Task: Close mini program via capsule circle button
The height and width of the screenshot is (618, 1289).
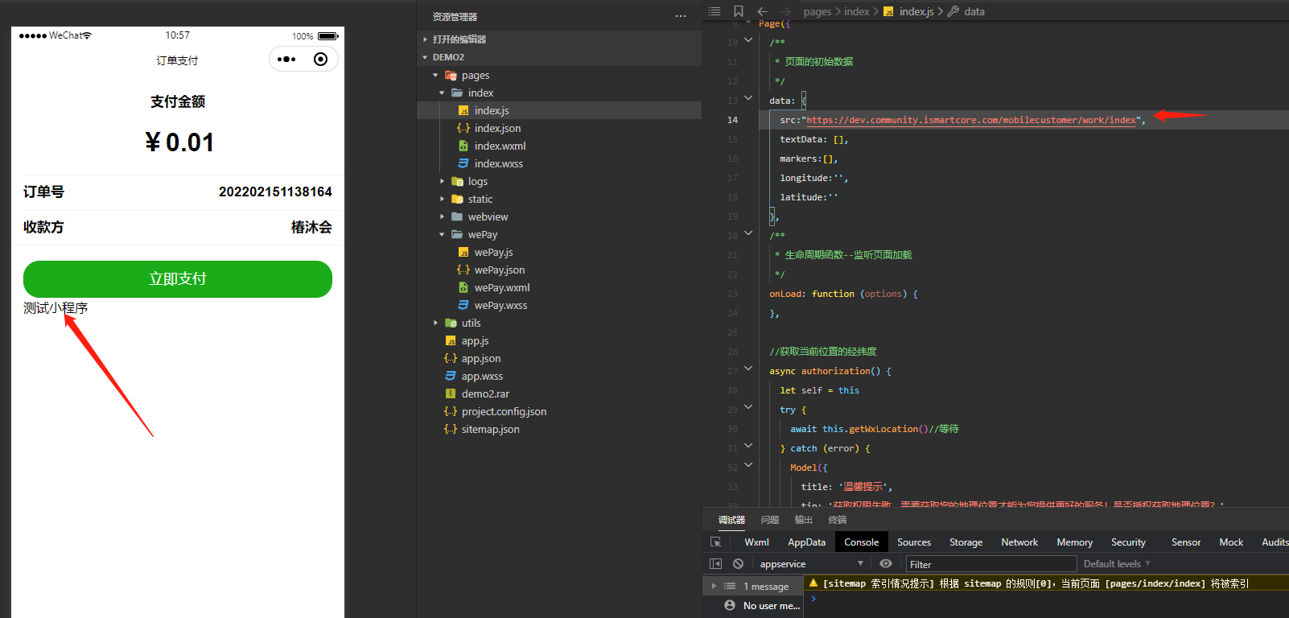Action: 320,60
